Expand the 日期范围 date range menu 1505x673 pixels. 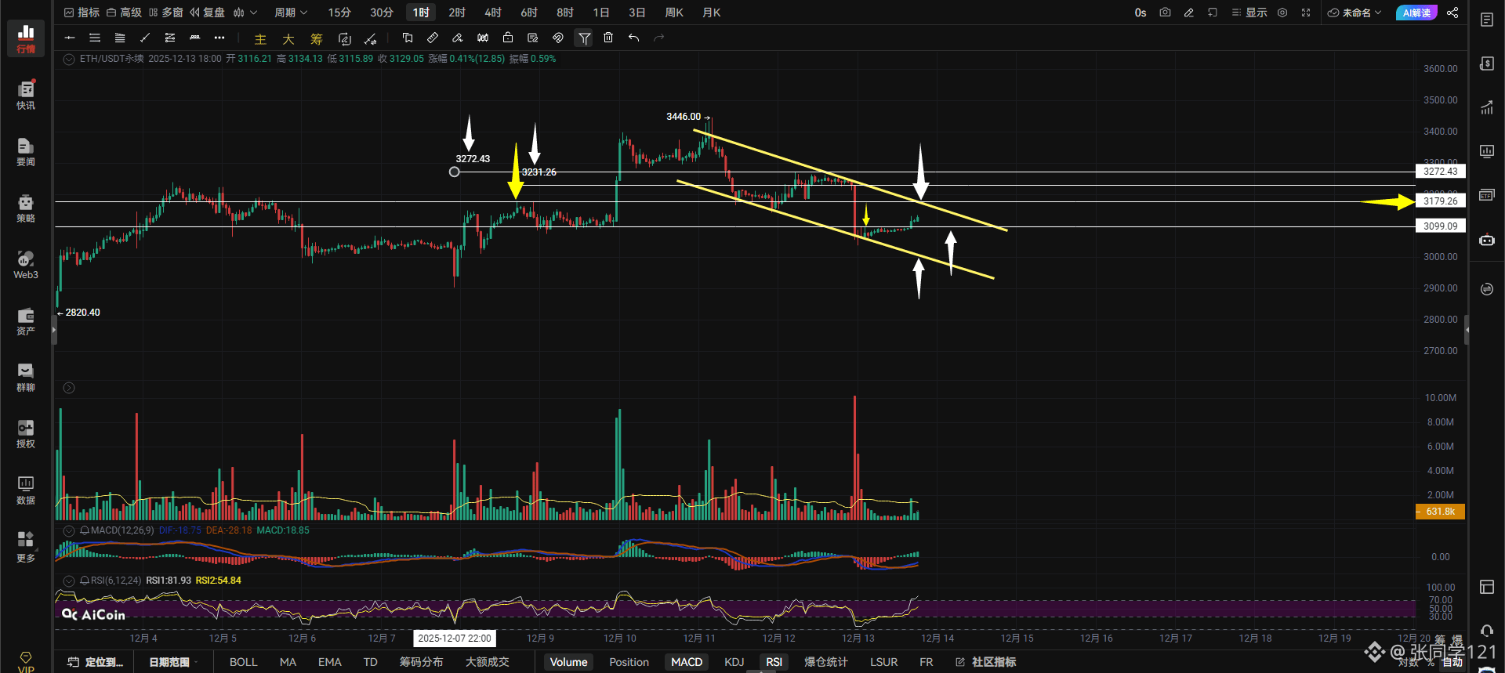pyautogui.click(x=170, y=662)
